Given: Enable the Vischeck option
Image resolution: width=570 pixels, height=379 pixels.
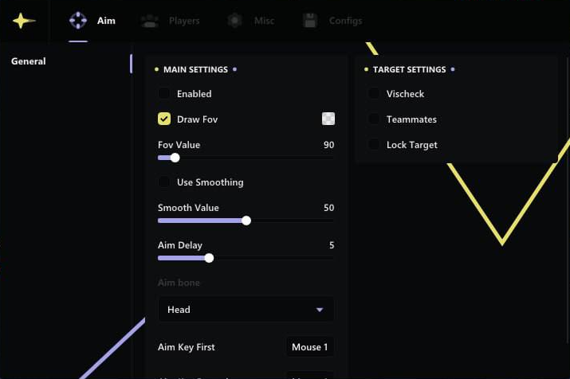Looking at the screenshot, I should [374, 94].
